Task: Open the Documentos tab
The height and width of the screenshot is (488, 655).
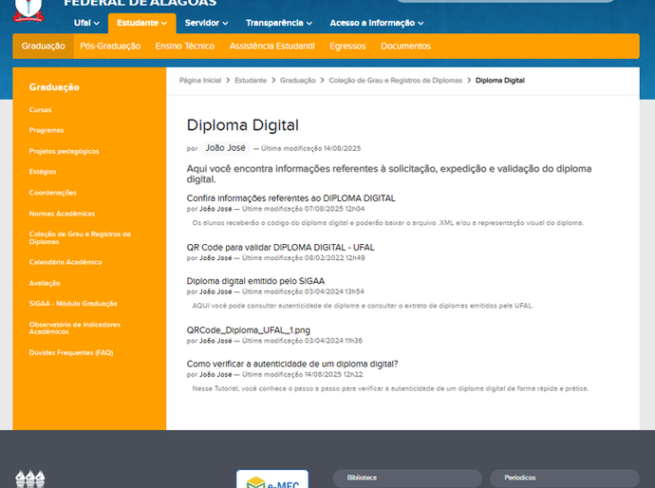Action: pos(405,46)
